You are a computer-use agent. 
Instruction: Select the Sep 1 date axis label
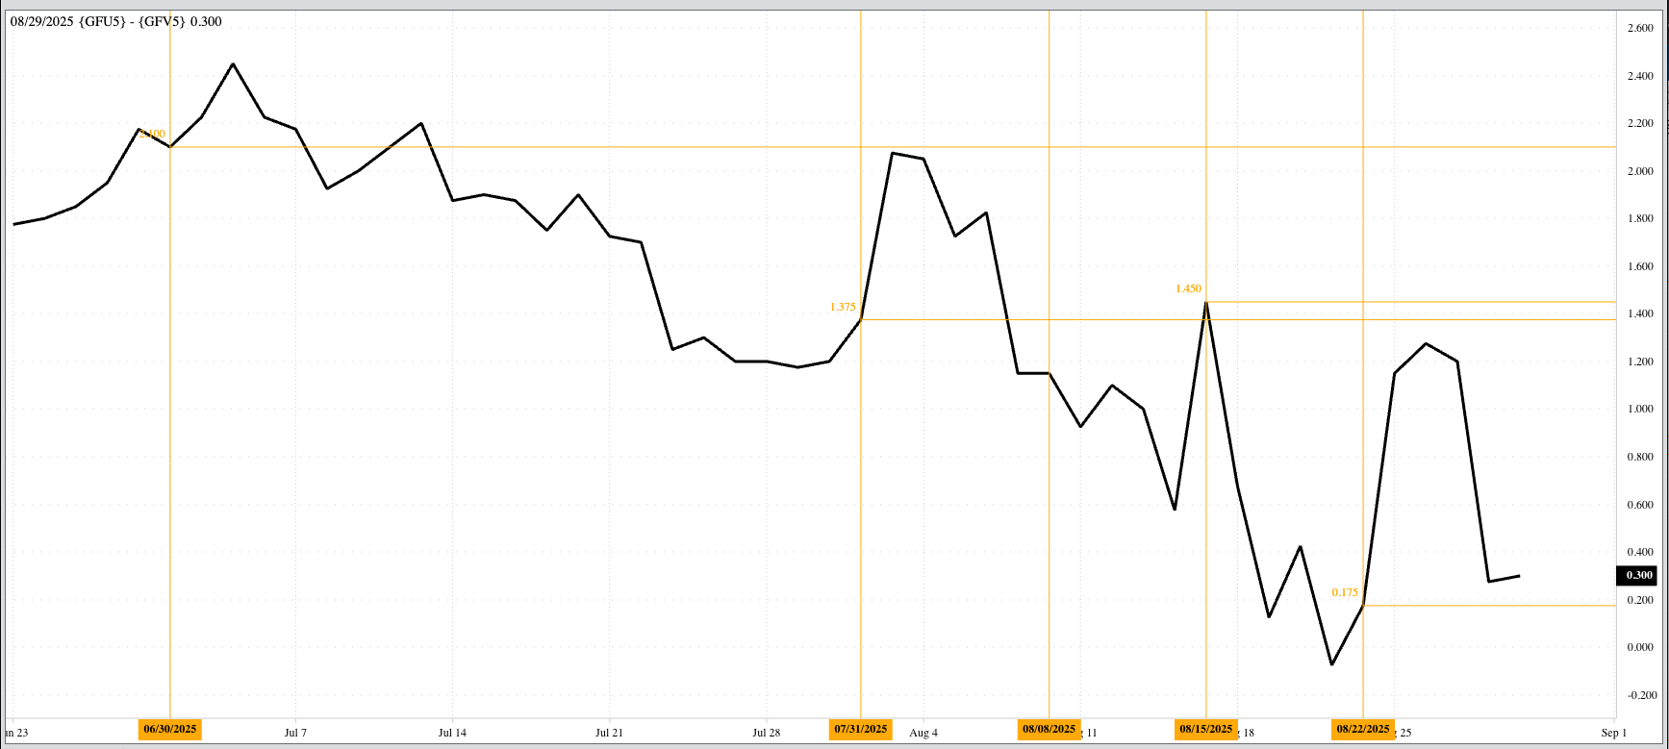pyautogui.click(x=1614, y=733)
